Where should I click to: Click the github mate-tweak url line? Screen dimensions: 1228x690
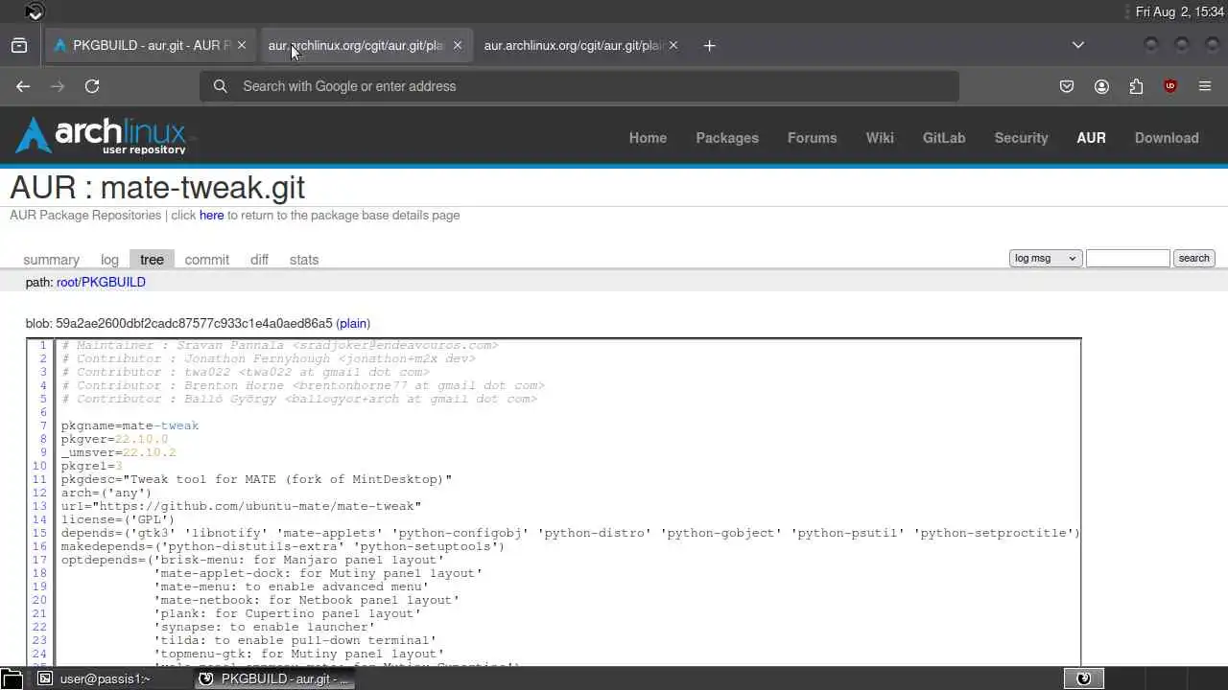(242, 506)
